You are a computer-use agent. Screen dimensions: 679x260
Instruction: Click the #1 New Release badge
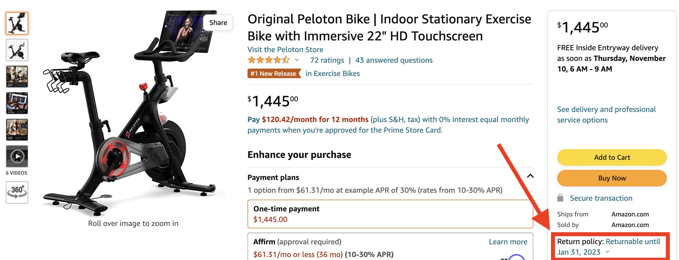pyautogui.click(x=273, y=74)
